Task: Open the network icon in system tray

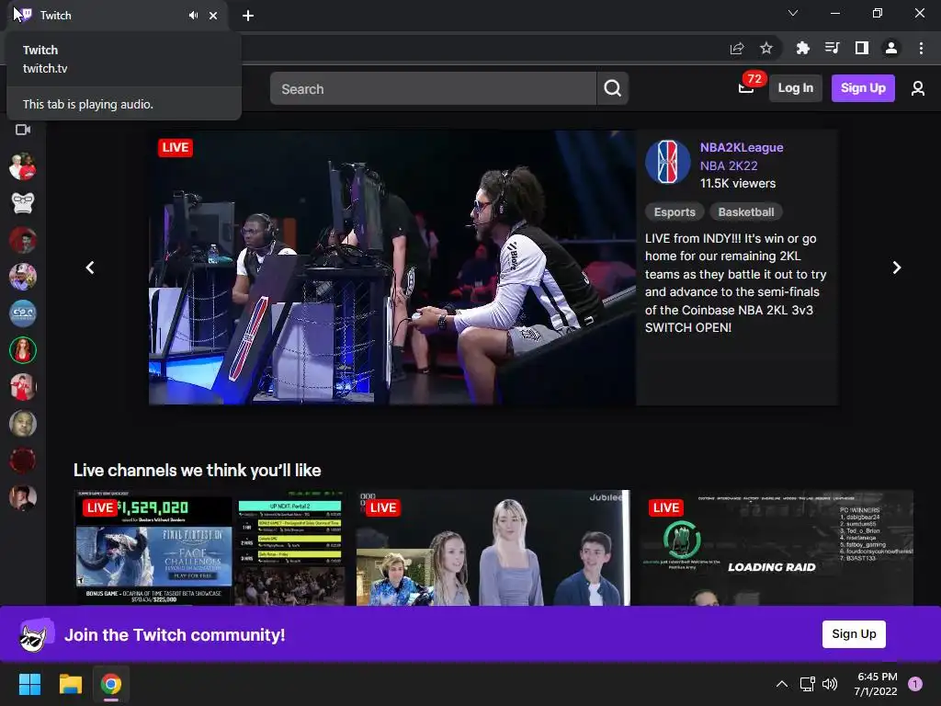Action: tap(807, 684)
